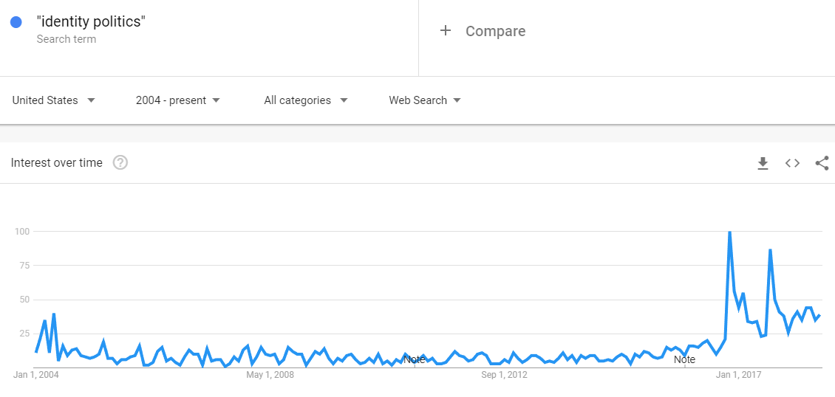
Task: Edit the "identity politics" search term
Action: pyautogui.click(x=91, y=22)
